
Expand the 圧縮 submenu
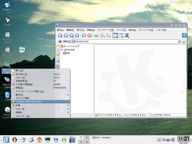41,105
